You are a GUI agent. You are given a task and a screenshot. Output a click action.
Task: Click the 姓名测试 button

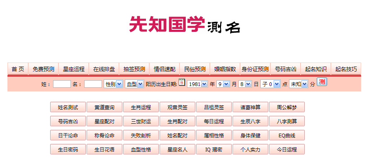pos(68,107)
